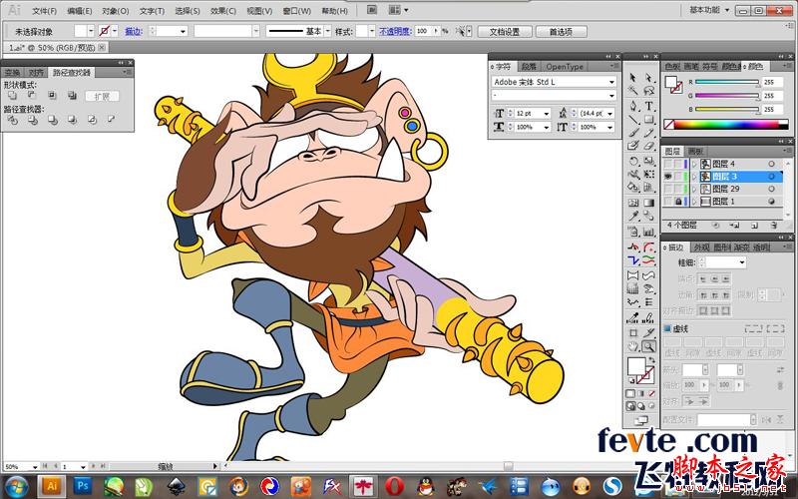Open the 窗口(W) menu
This screenshot has width=798, height=499.
tap(296, 11)
